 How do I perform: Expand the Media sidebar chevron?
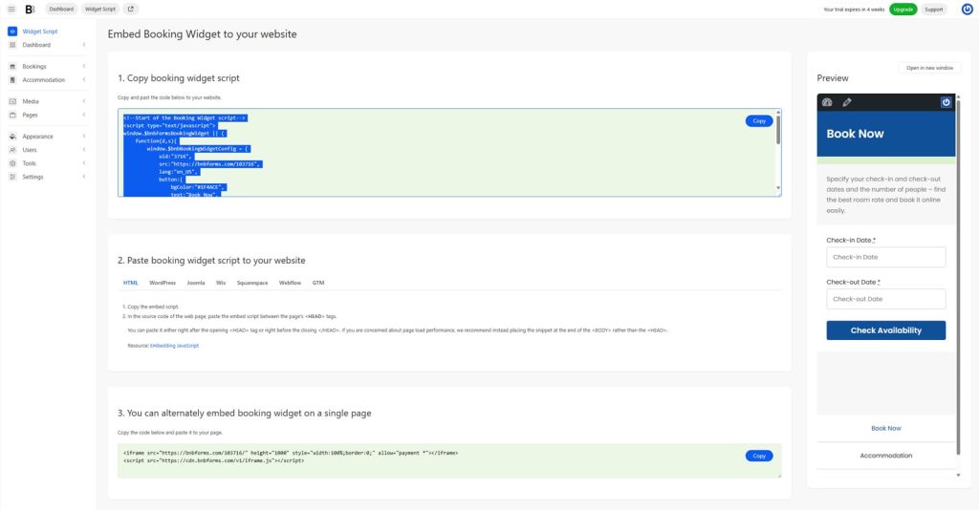pyautogui.click(x=84, y=101)
